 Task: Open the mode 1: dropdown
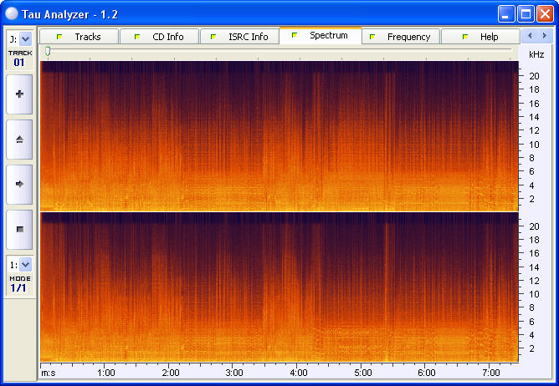[25, 265]
